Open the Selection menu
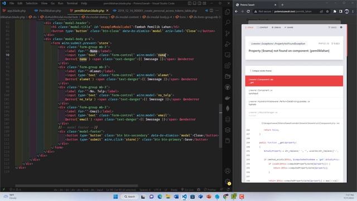 coord(32,3)
